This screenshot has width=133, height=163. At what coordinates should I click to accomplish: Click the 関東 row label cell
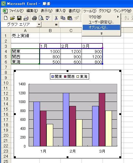coord(25,51)
